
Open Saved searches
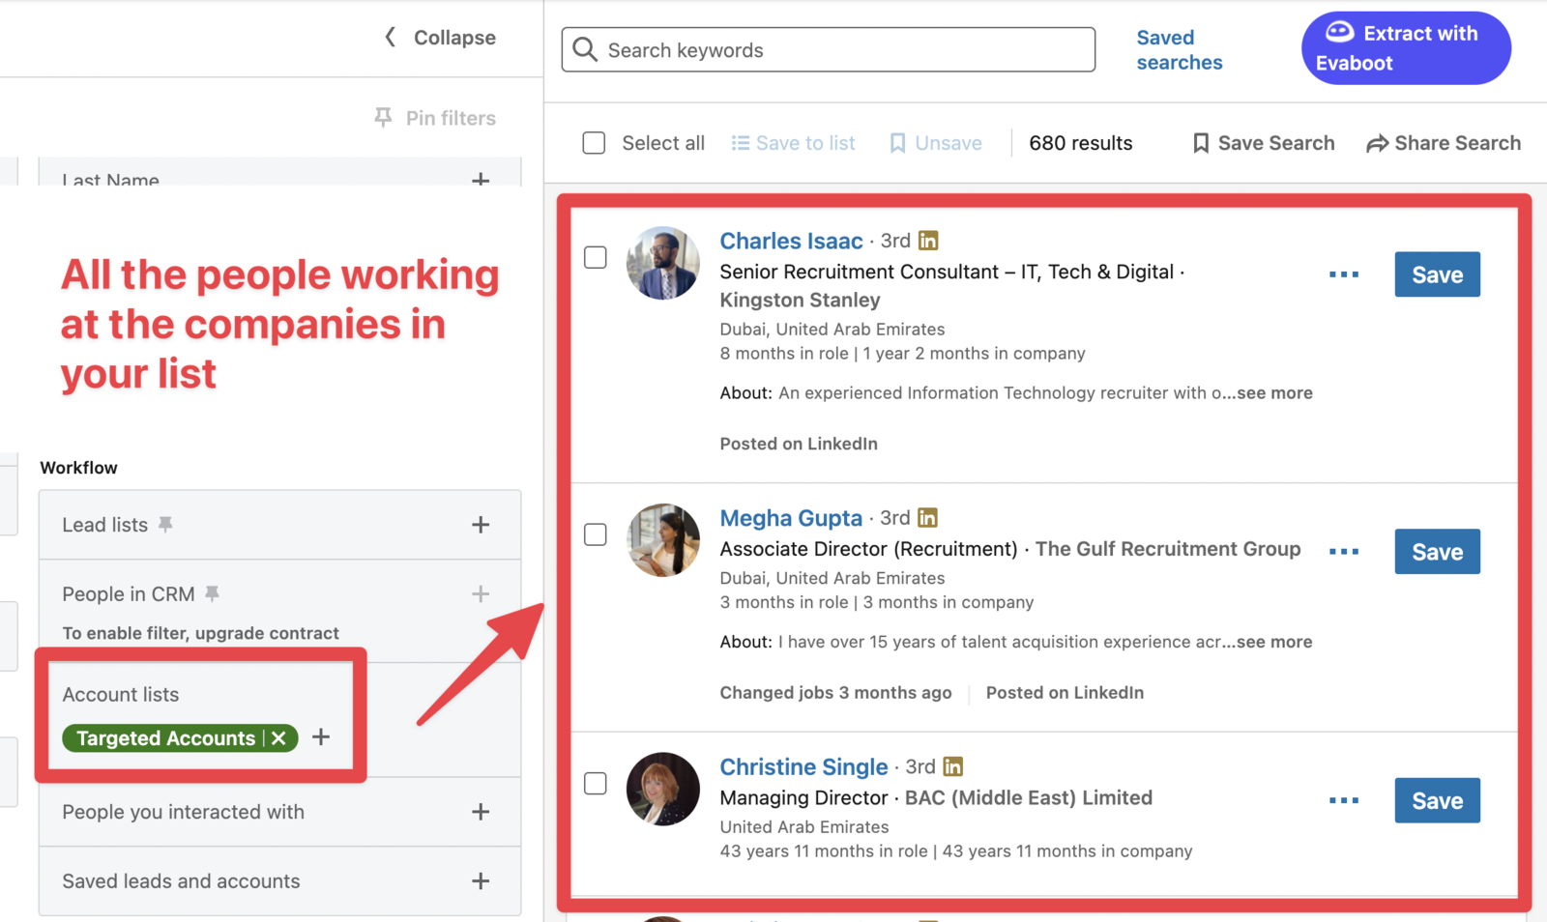(1179, 49)
